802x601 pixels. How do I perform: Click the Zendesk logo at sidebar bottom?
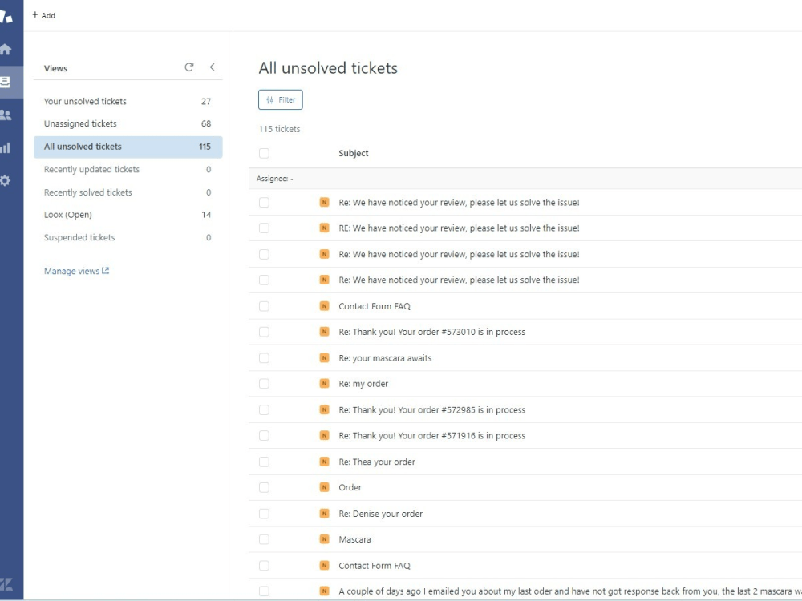point(6,584)
